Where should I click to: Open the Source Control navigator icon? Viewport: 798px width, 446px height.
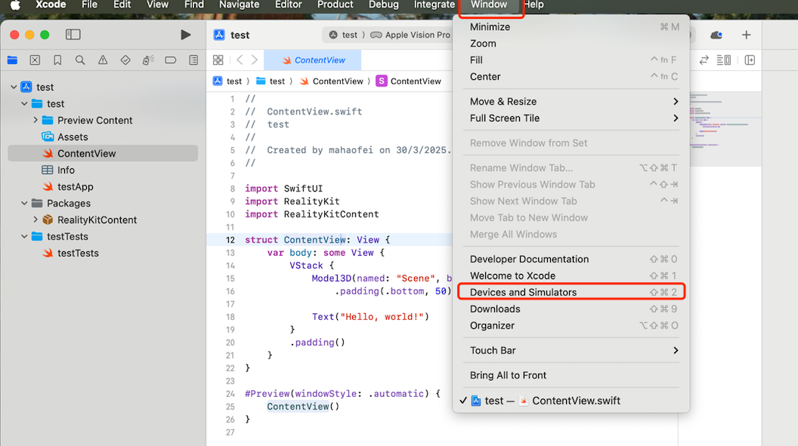pyautogui.click(x=35, y=60)
